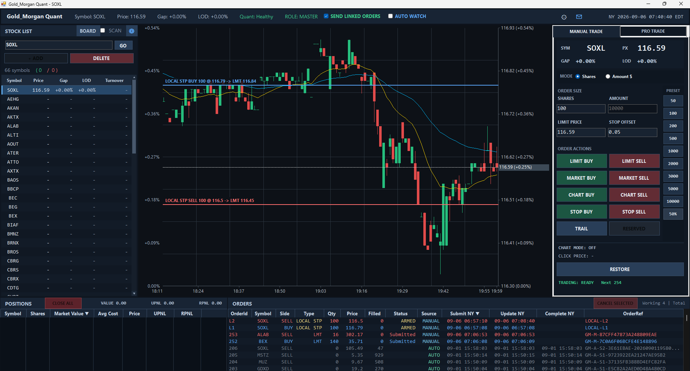Image resolution: width=690 pixels, height=371 pixels.
Task: Click the STOP SELL button
Action: (634, 212)
